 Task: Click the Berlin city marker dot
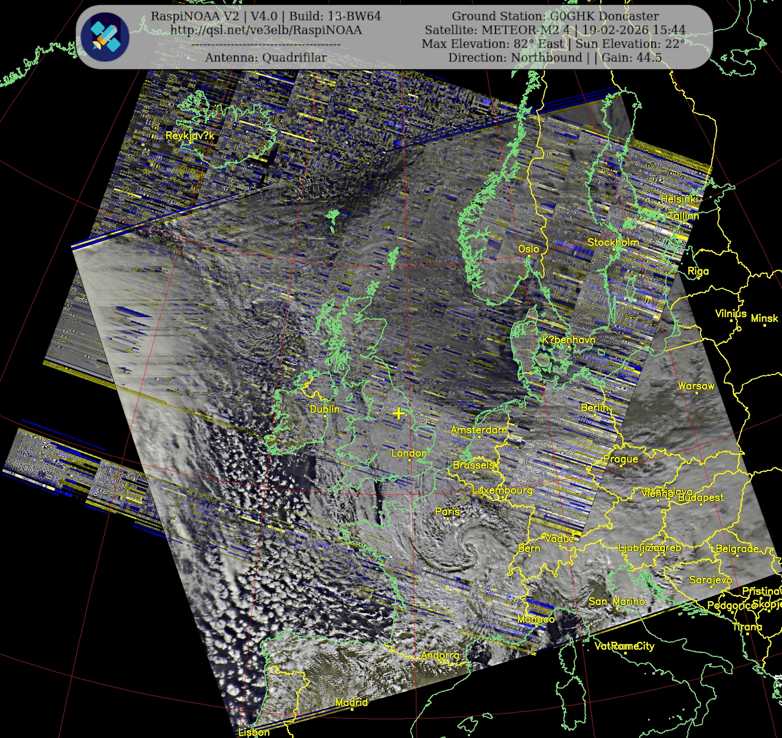(595, 414)
